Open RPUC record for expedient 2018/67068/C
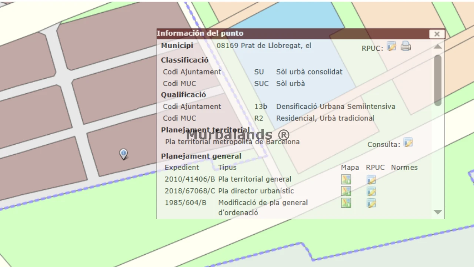474x267 pixels. pyautogui.click(x=371, y=191)
